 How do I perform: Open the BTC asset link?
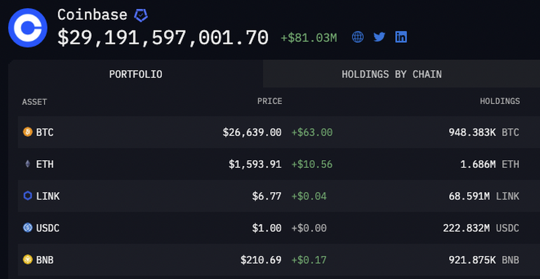coord(44,132)
